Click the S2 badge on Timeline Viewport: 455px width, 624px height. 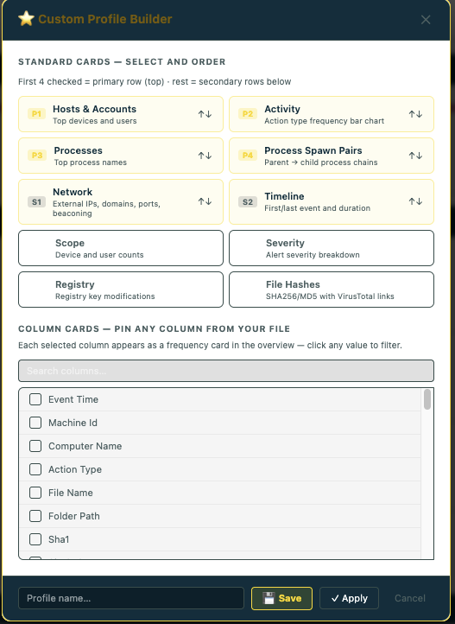click(248, 201)
